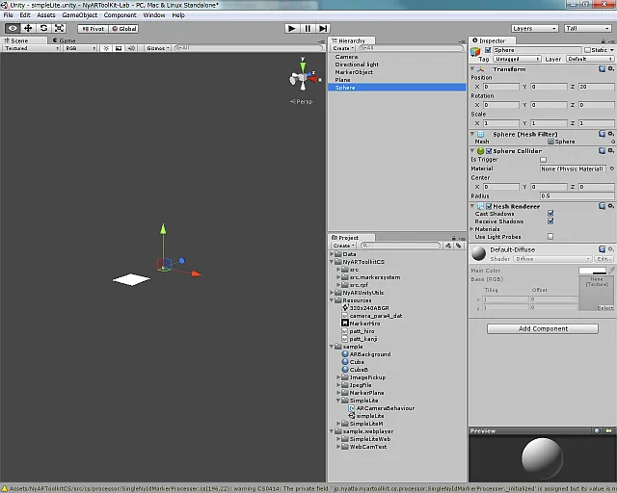Switch to the Game tab
Viewport: 617px width, 493px height.
point(65,40)
